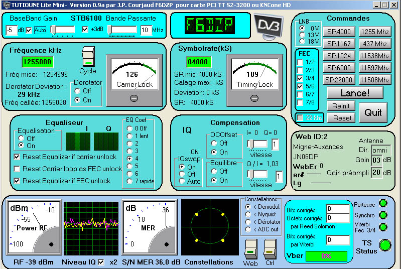Click the Gain préampli 20 field
Screen dimensions: 401x269
pyautogui.click(x=376, y=172)
